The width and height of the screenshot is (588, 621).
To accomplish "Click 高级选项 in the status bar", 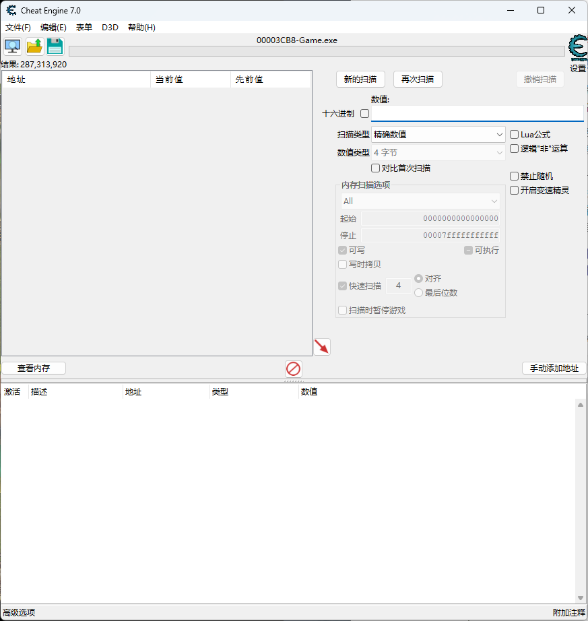I will (x=19, y=613).
